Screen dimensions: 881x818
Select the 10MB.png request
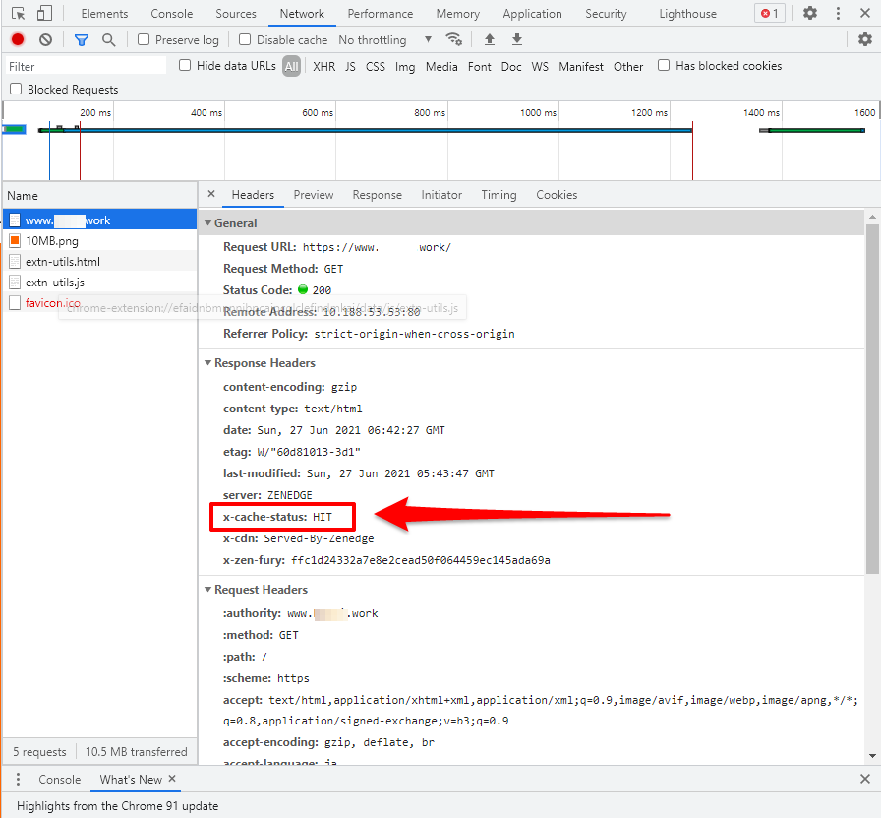[x=100, y=241]
